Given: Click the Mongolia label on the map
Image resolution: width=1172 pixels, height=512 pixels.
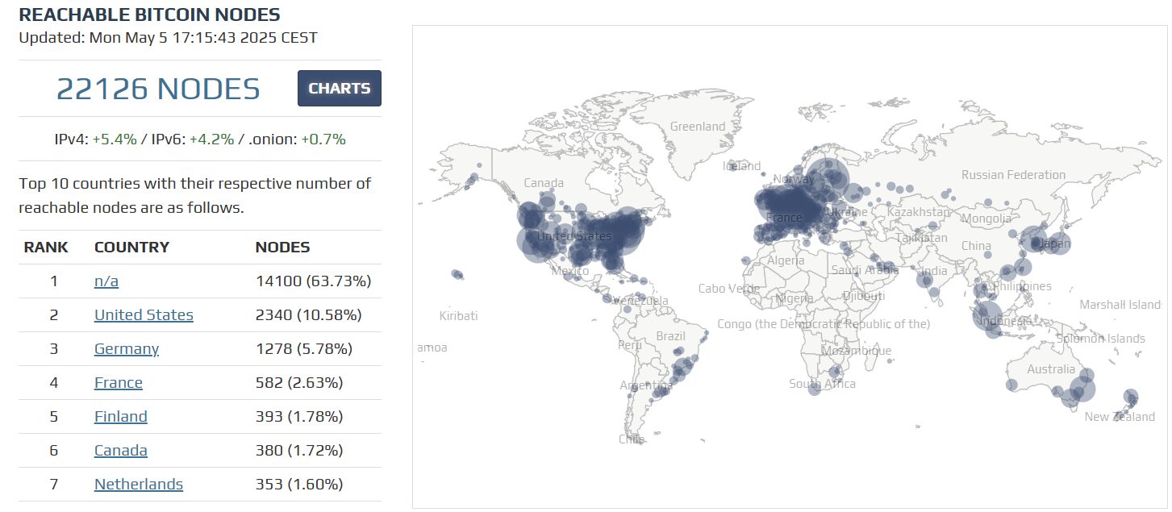Looking at the screenshot, I should tap(986, 219).
